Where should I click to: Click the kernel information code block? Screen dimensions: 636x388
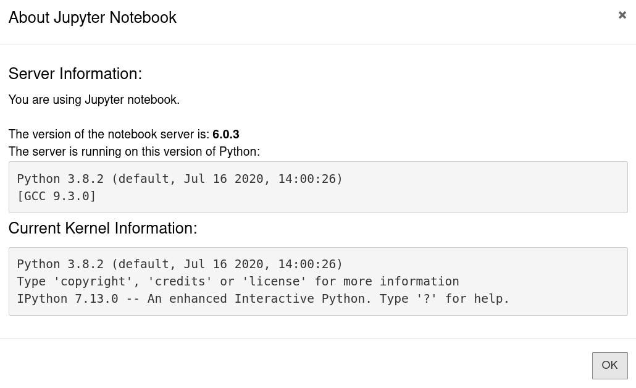point(318,281)
